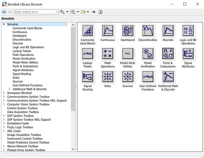Image resolution: width=204 pixels, height=158 pixels.
Task: Open the Logic and Bit Operations icon
Action: tap(188, 31)
